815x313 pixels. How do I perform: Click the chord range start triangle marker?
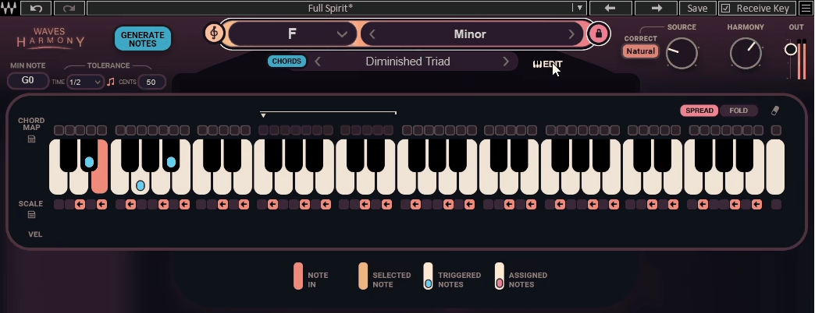(263, 115)
